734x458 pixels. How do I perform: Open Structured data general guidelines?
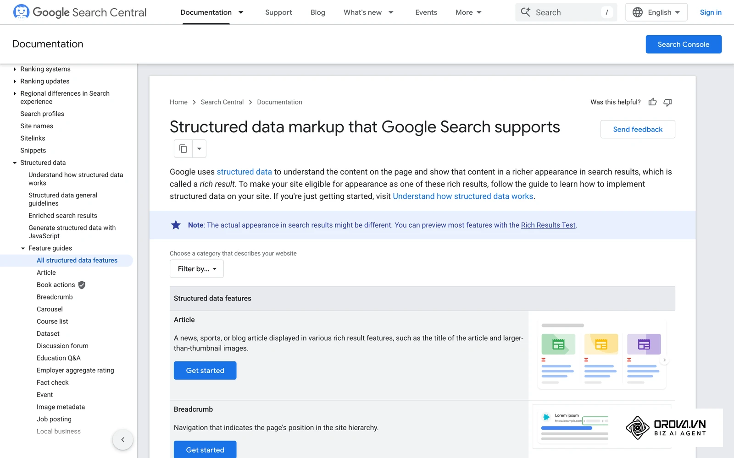tap(63, 199)
